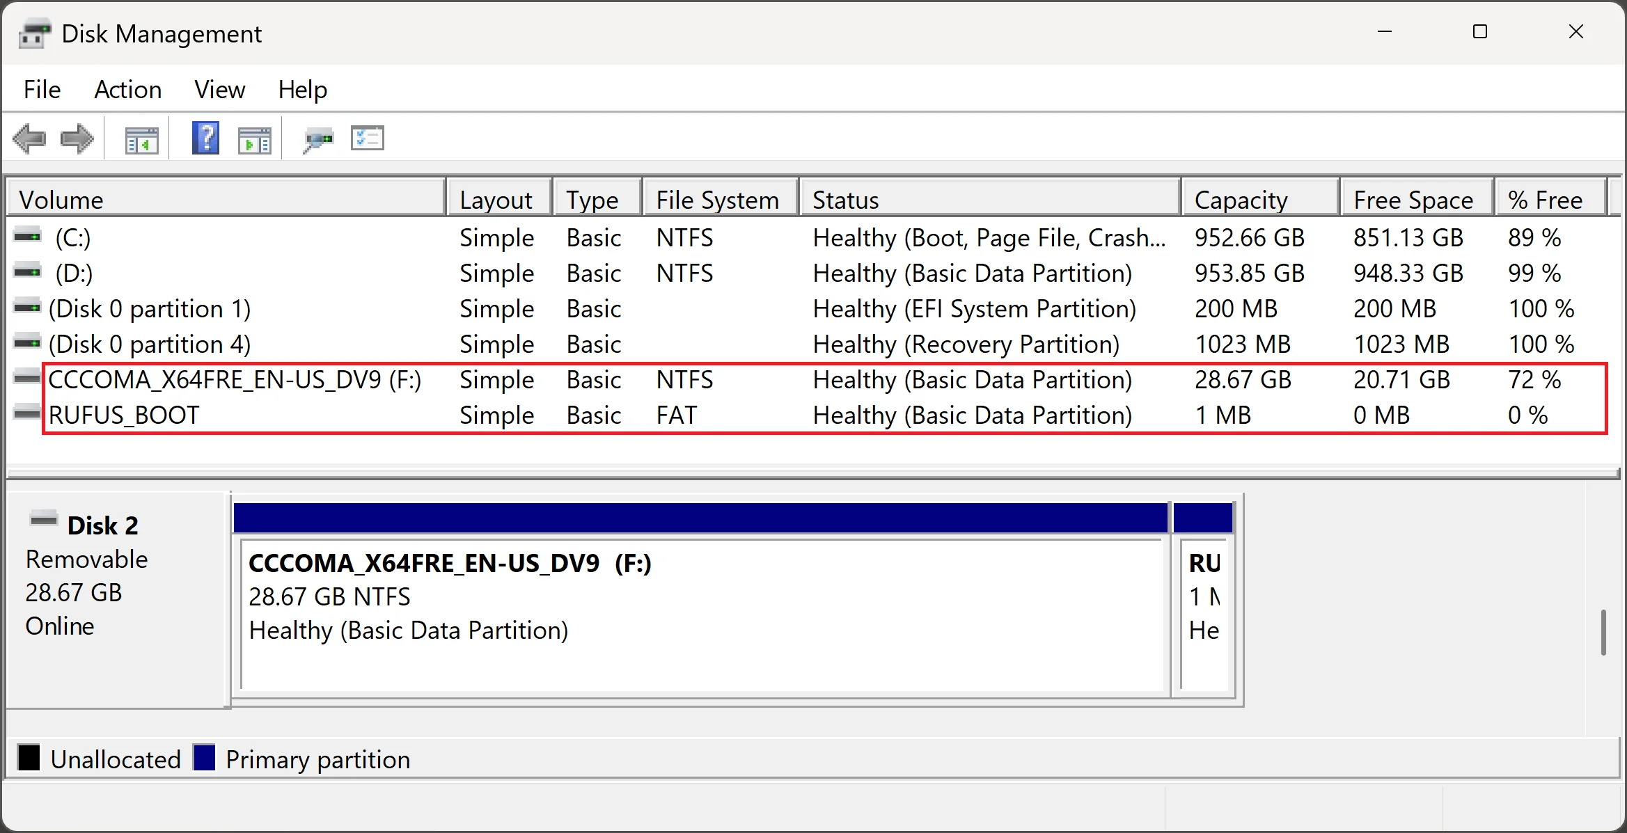
Task: Open the Help menu
Action: (x=302, y=90)
